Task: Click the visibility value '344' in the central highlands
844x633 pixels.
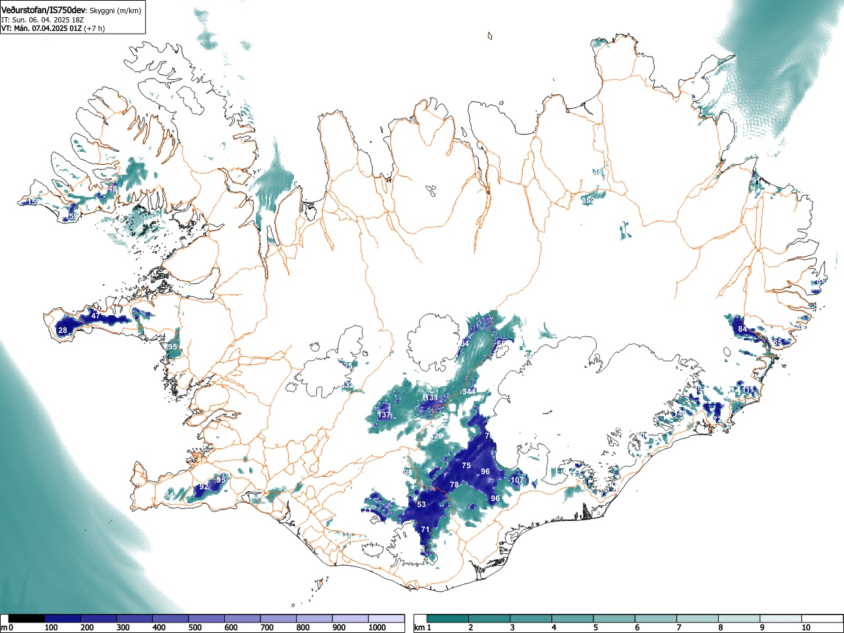Action: (469, 392)
